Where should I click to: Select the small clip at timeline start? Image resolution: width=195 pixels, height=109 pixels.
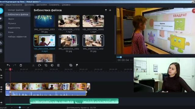click(x=8, y=87)
